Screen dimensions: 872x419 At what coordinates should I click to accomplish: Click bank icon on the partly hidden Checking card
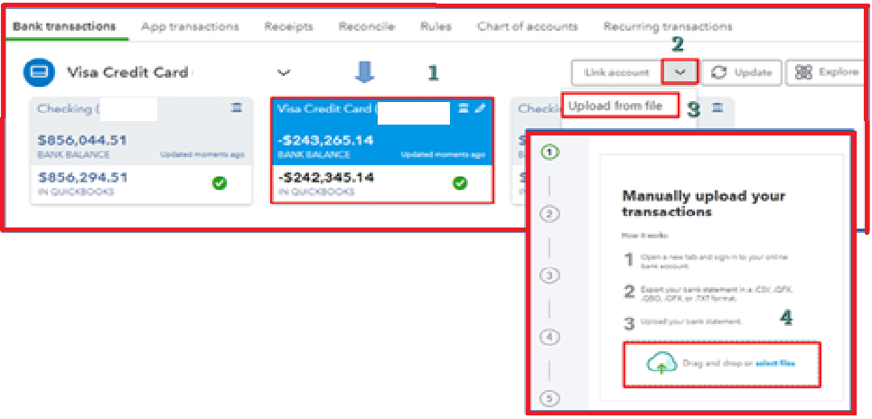[717, 108]
